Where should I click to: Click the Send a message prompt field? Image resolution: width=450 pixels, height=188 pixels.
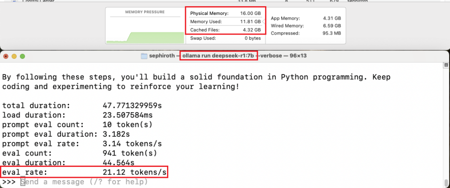pos(84,182)
